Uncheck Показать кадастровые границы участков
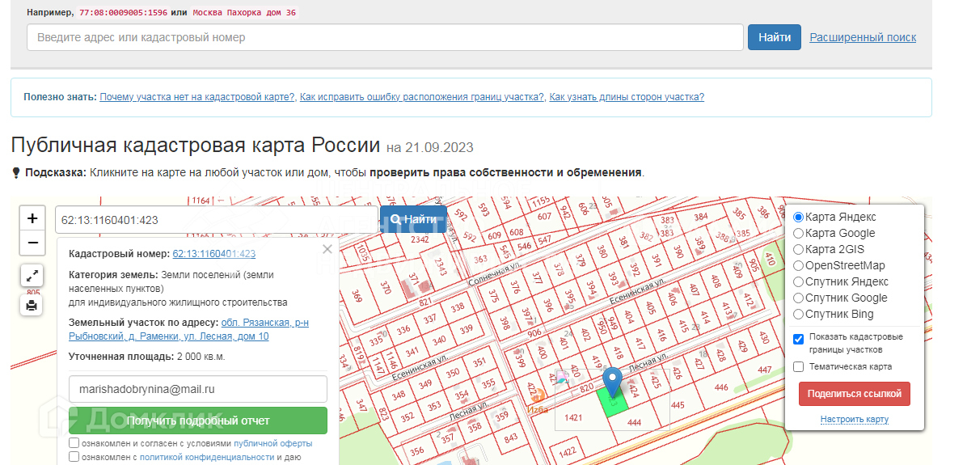967x465 pixels. click(799, 339)
